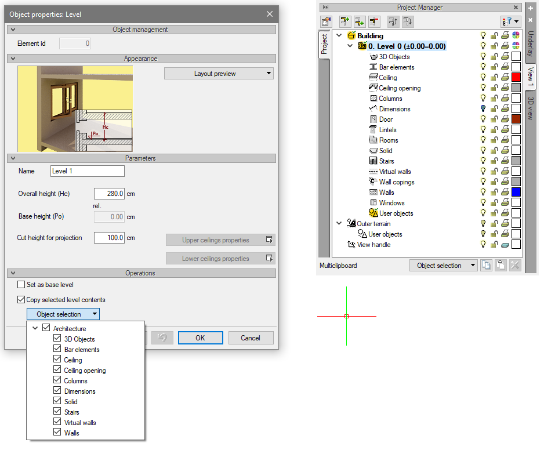The height and width of the screenshot is (450, 544).
Task: Collapse the Parameters section
Action: coord(13,158)
